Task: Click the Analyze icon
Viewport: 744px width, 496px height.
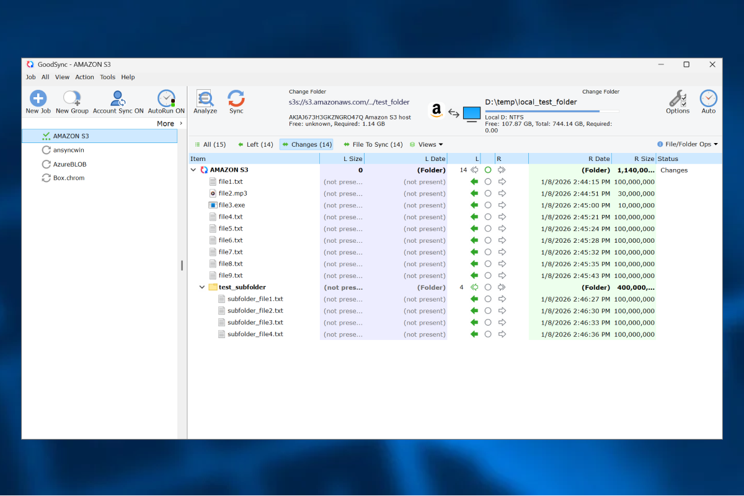Action: 205,98
